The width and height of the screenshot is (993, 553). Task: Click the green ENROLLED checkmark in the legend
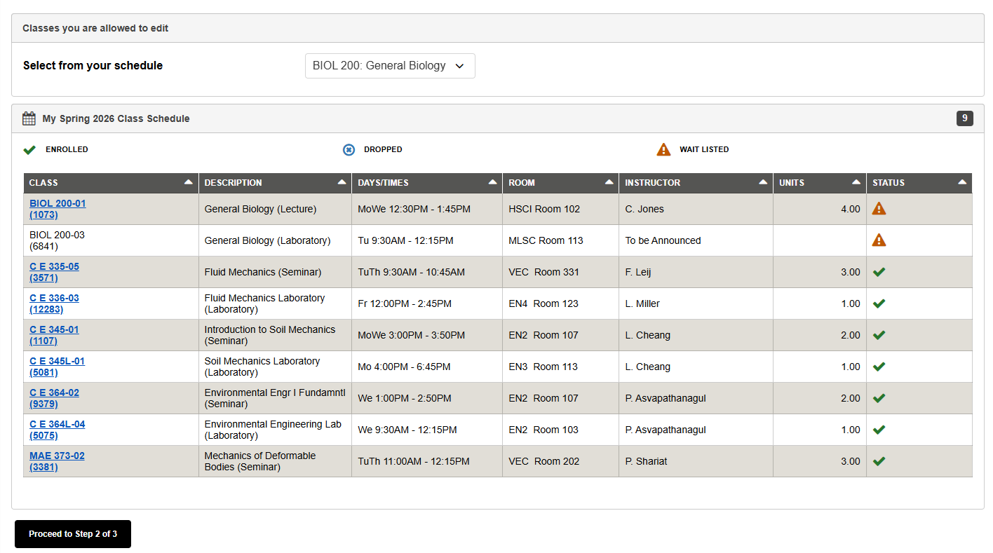tap(29, 149)
